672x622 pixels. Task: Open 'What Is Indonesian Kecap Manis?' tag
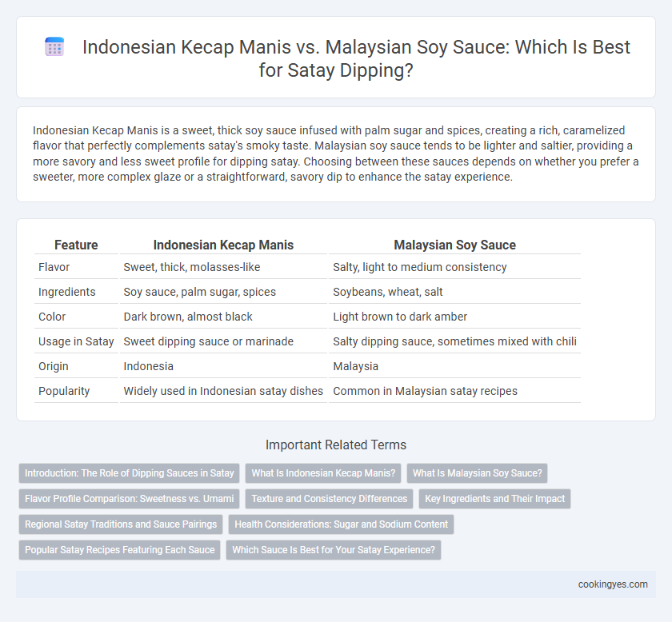tap(323, 473)
